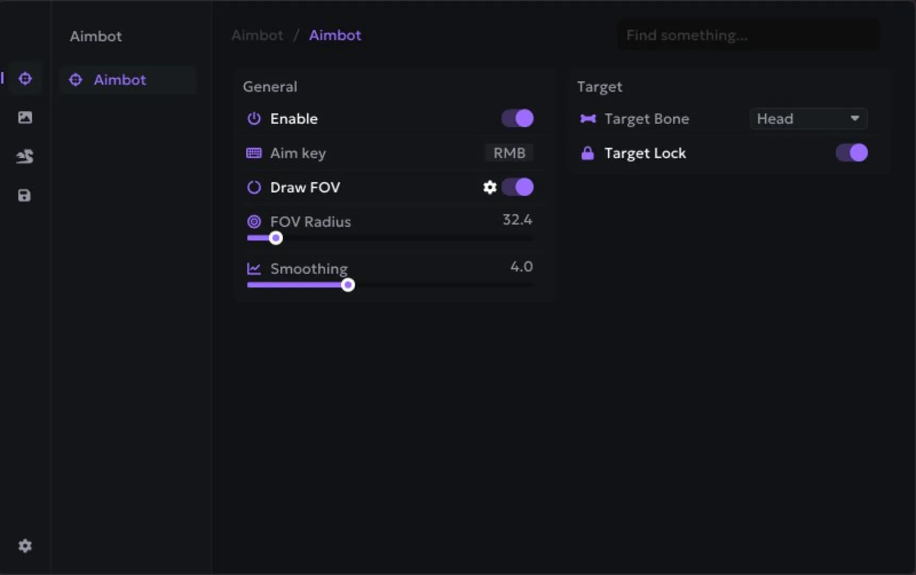Focus the "Find something..." search field
The width and height of the screenshot is (916, 575).
[748, 36]
